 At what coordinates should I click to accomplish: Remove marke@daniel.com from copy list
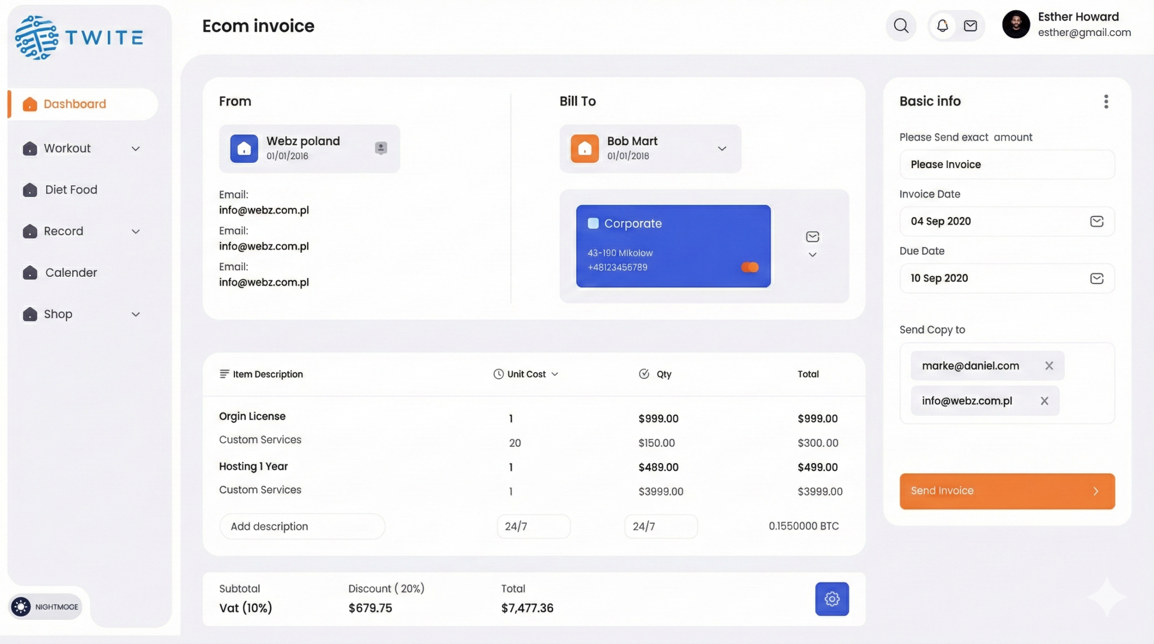(1049, 365)
